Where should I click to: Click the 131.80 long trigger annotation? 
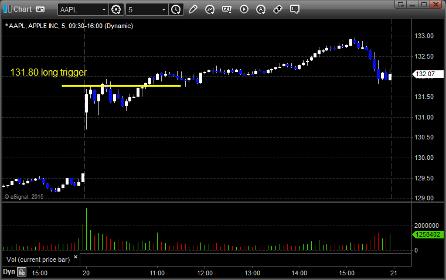[x=49, y=72]
